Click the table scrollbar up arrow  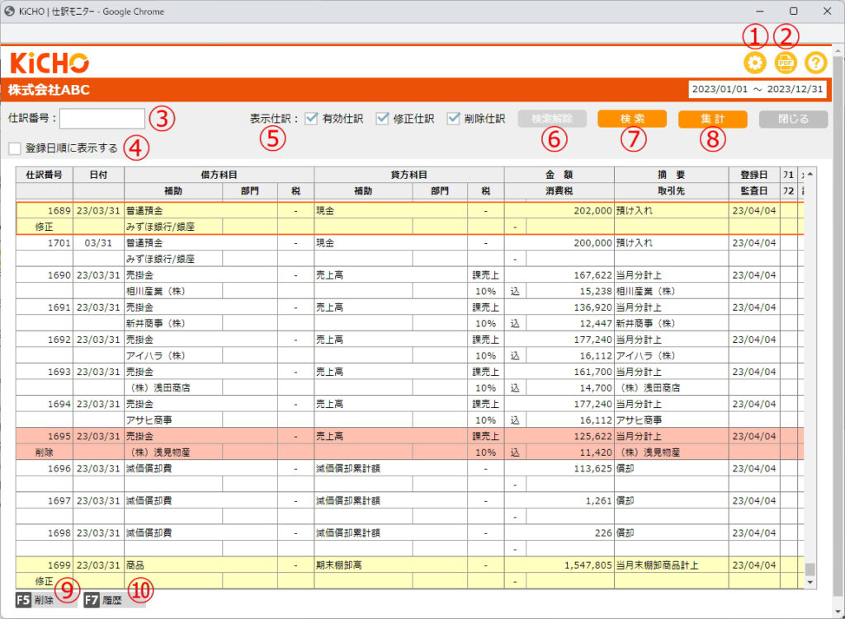click(x=810, y=175)
